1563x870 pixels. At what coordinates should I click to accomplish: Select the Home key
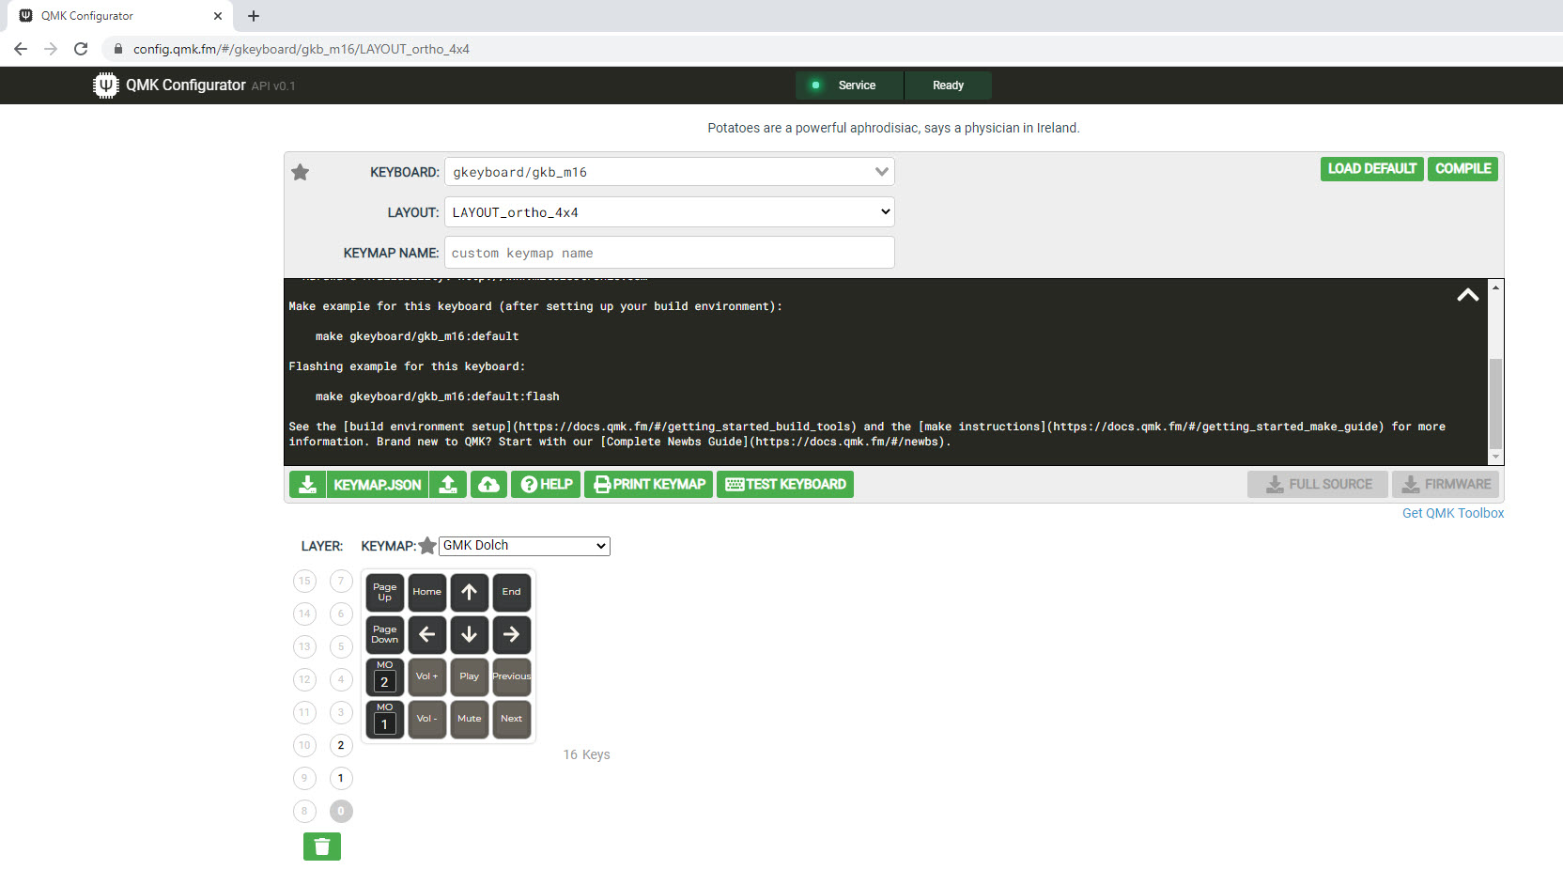427,592
